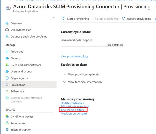The height and width of the screenshot is (134, 156).
Task: Click the Add scoping filters link
Action: [x=72, y=110]
